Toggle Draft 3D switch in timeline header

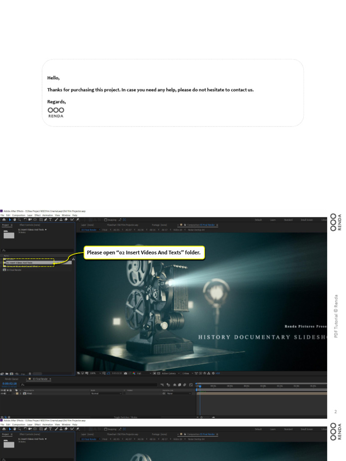click(x=168, y=385)
